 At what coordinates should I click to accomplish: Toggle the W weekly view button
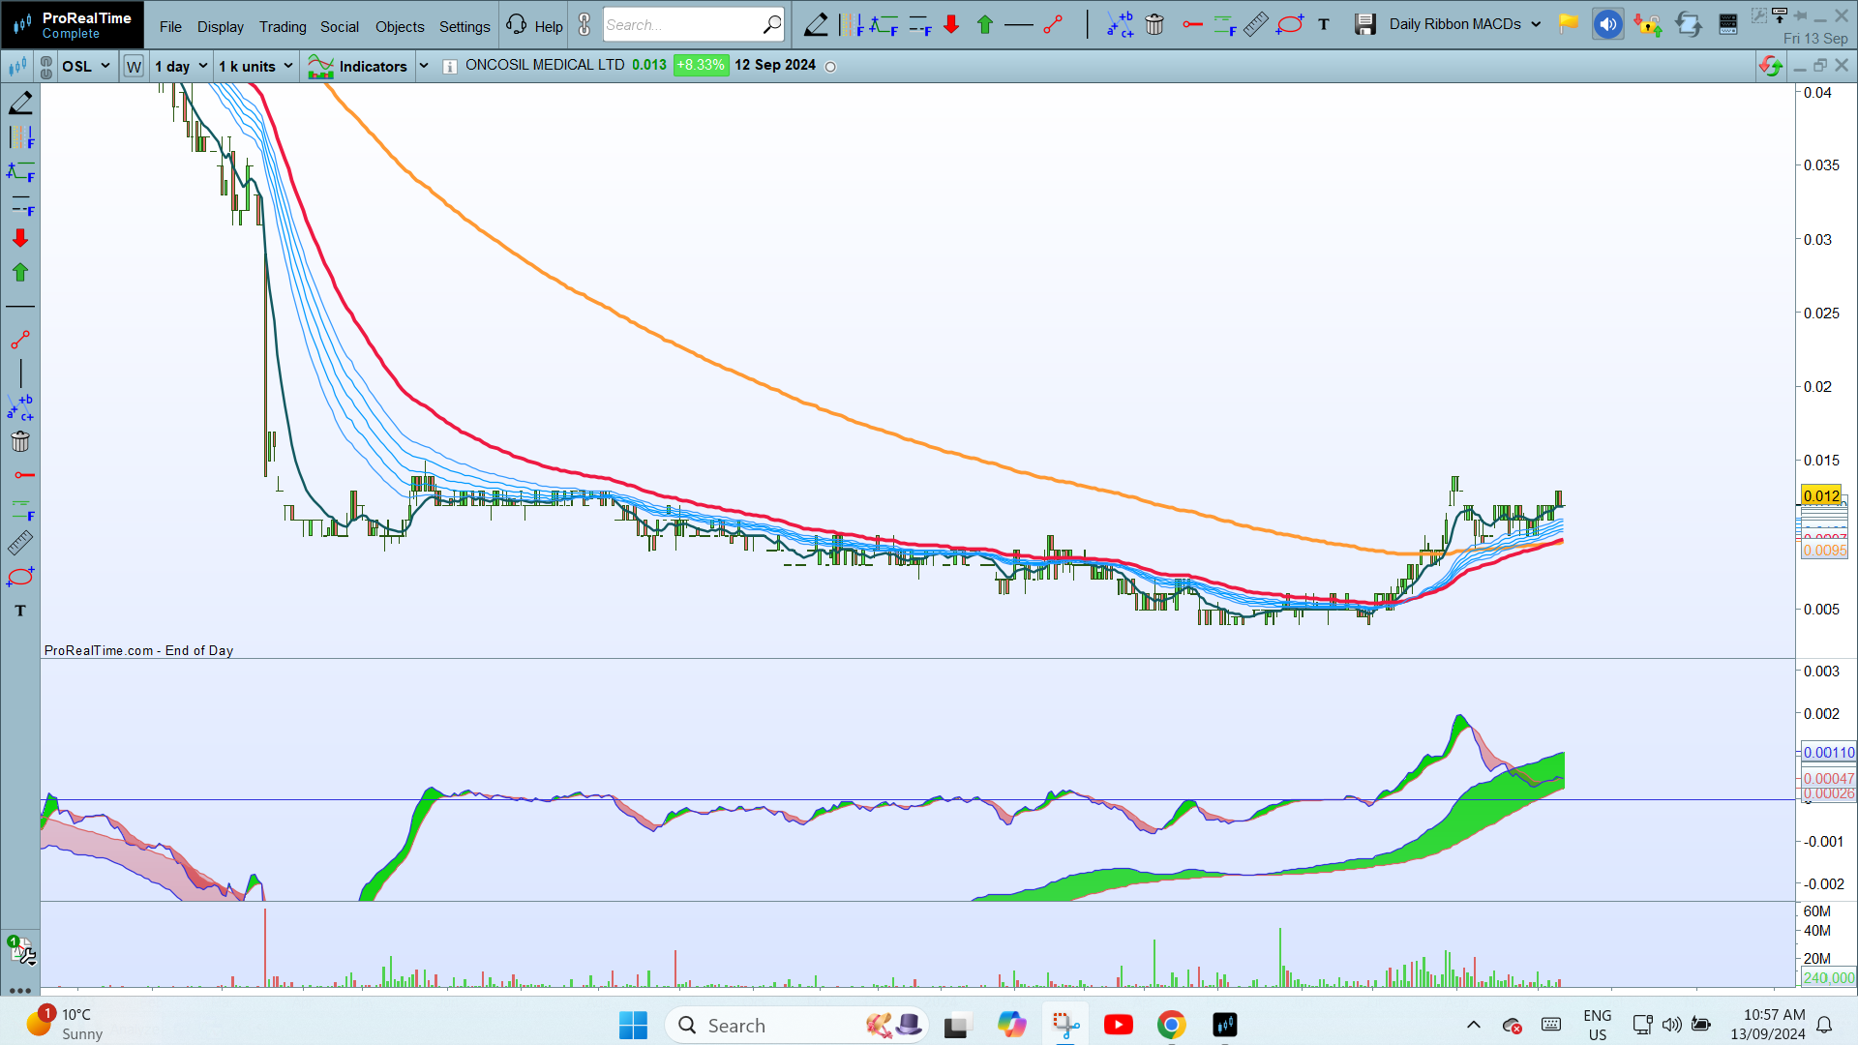pos(134,67)
